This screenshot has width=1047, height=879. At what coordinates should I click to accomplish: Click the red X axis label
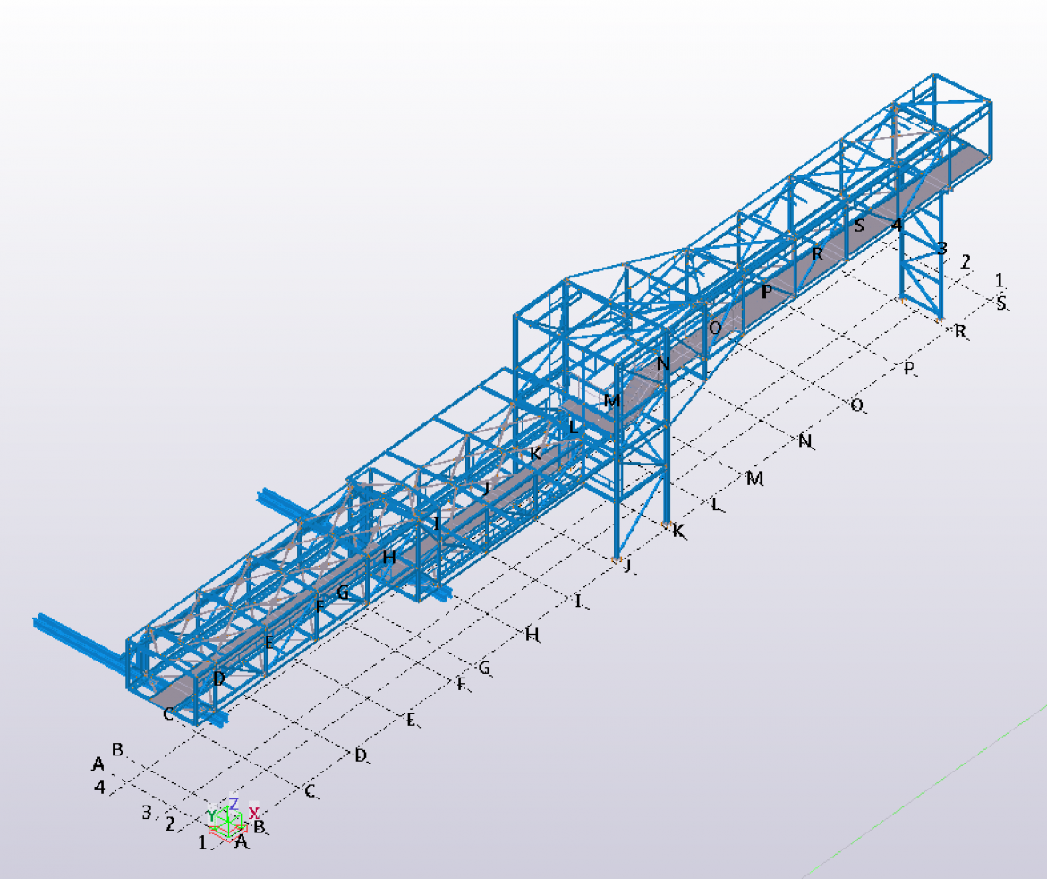(254, 813)
